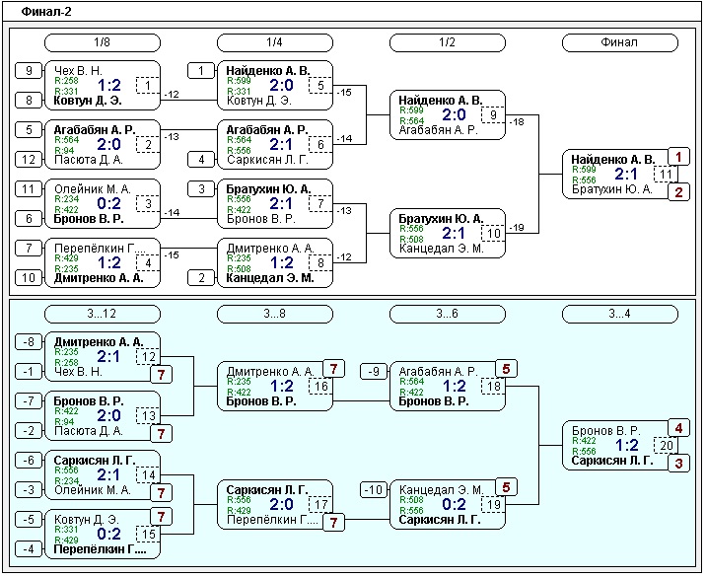This screenshot has width=706, height=578.
Task: Select Чех В. Н. in 3...12 round
Action: tap(78, 372)
